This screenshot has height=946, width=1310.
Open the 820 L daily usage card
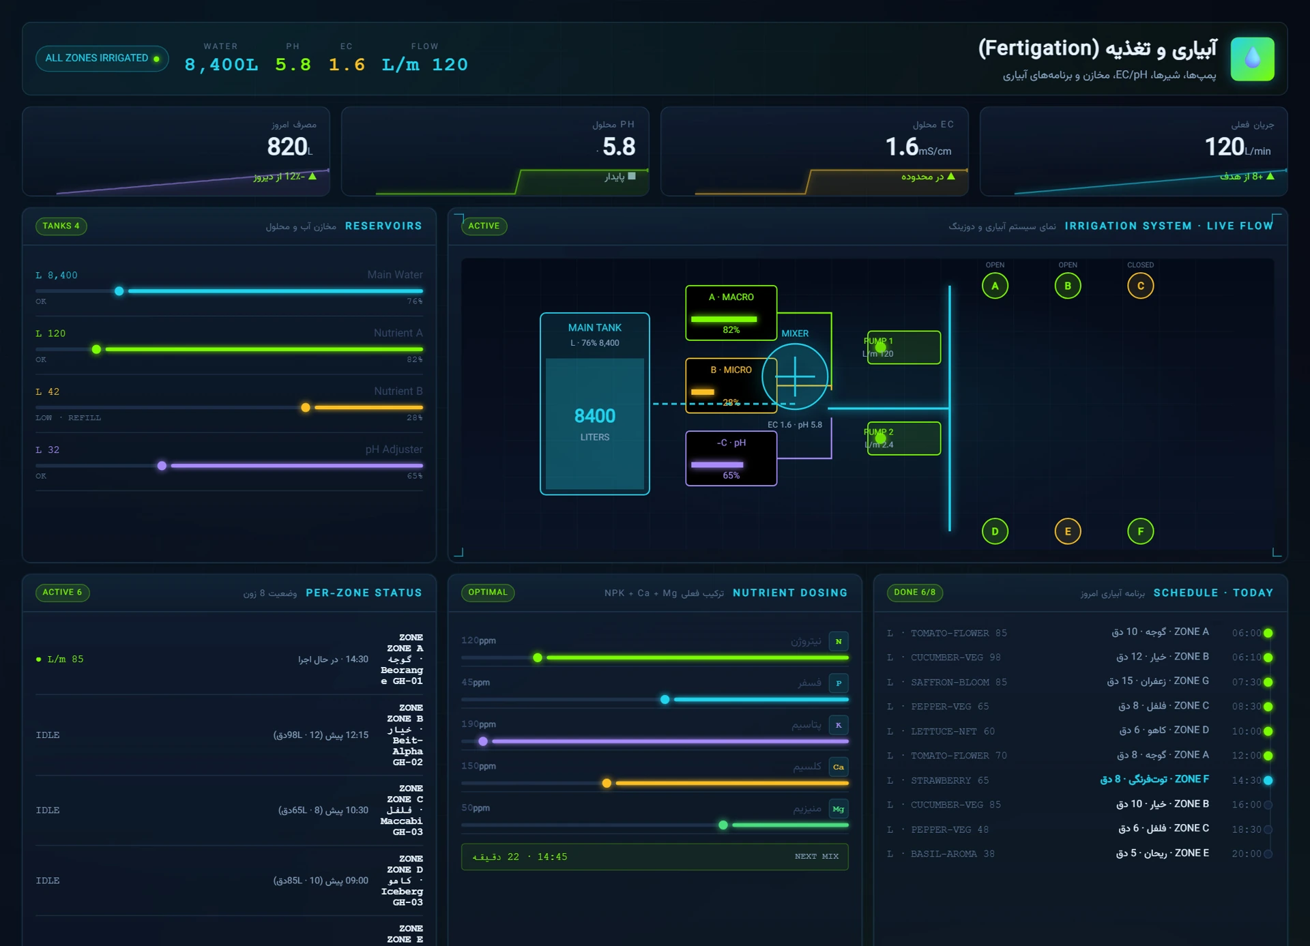click(x=176, y=151)
